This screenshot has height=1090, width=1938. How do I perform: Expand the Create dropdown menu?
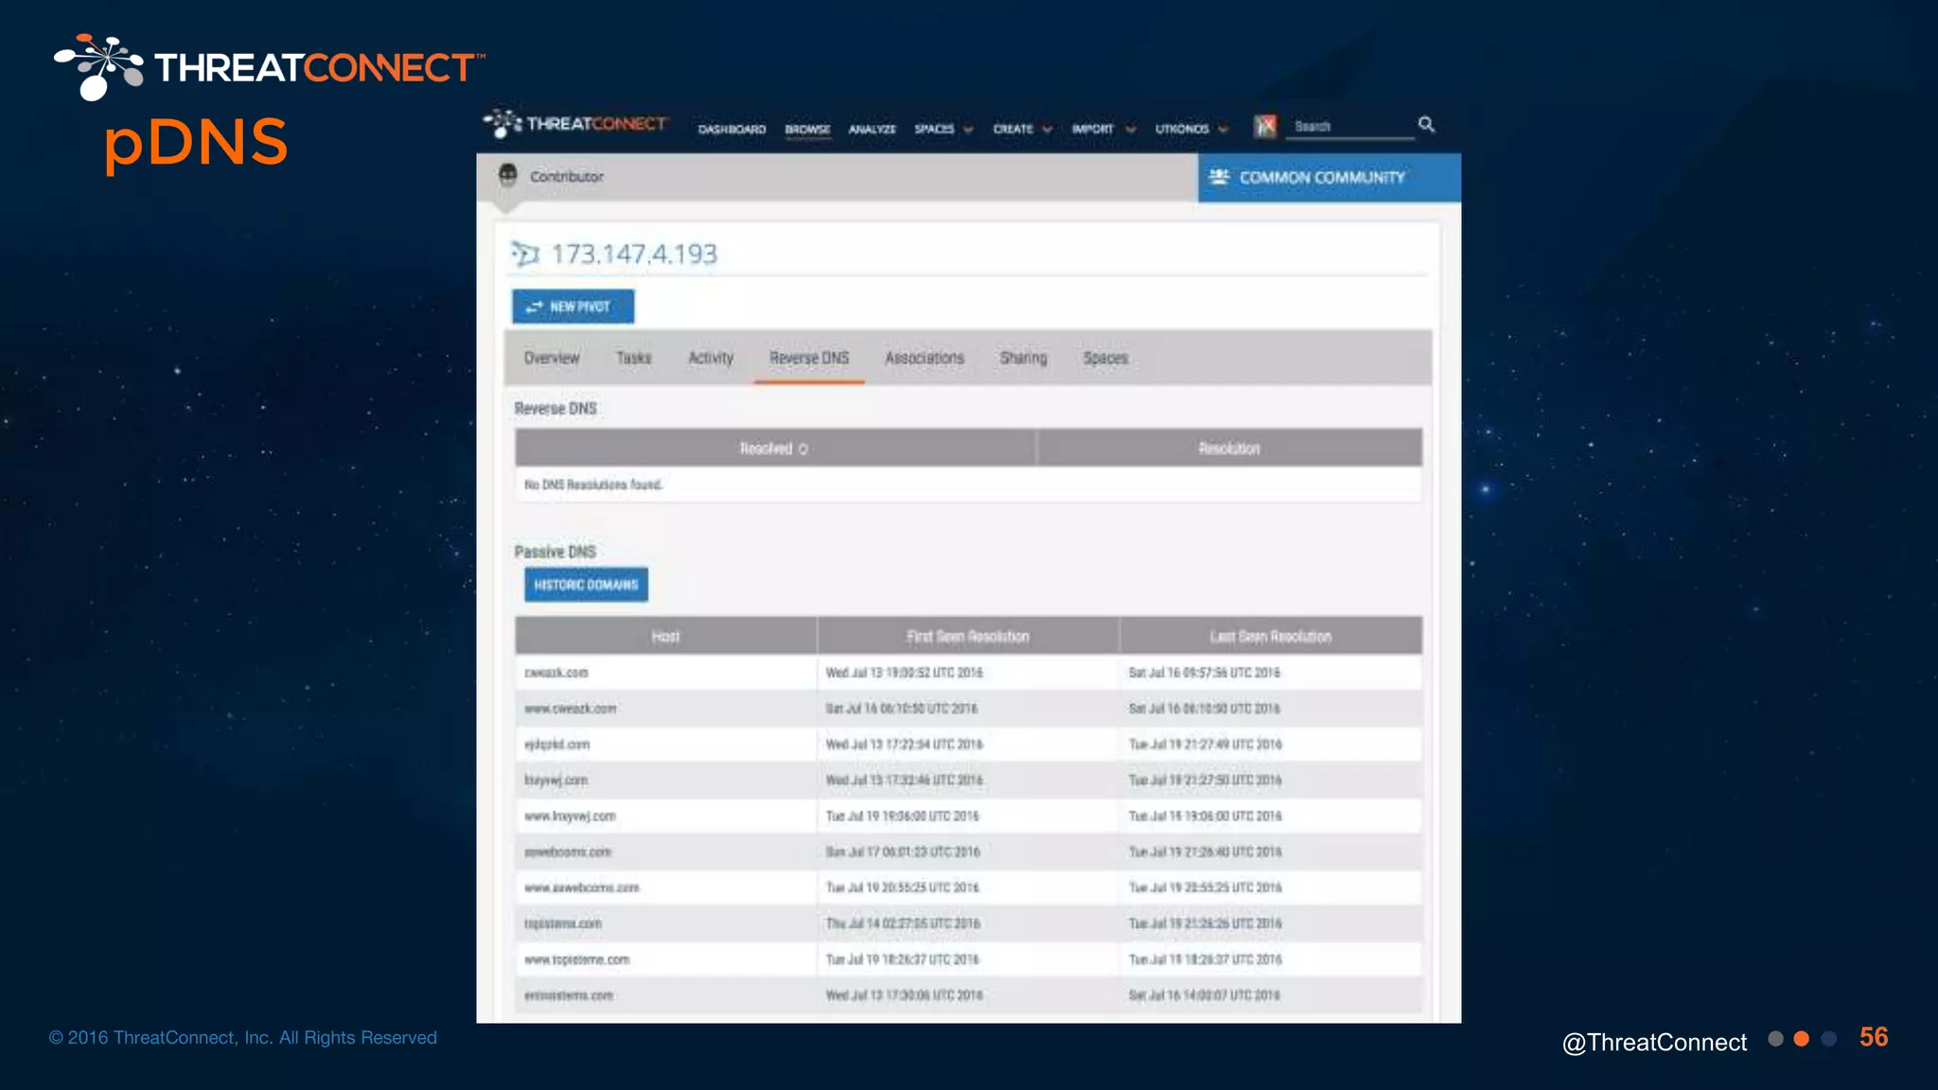(1022, 129)
